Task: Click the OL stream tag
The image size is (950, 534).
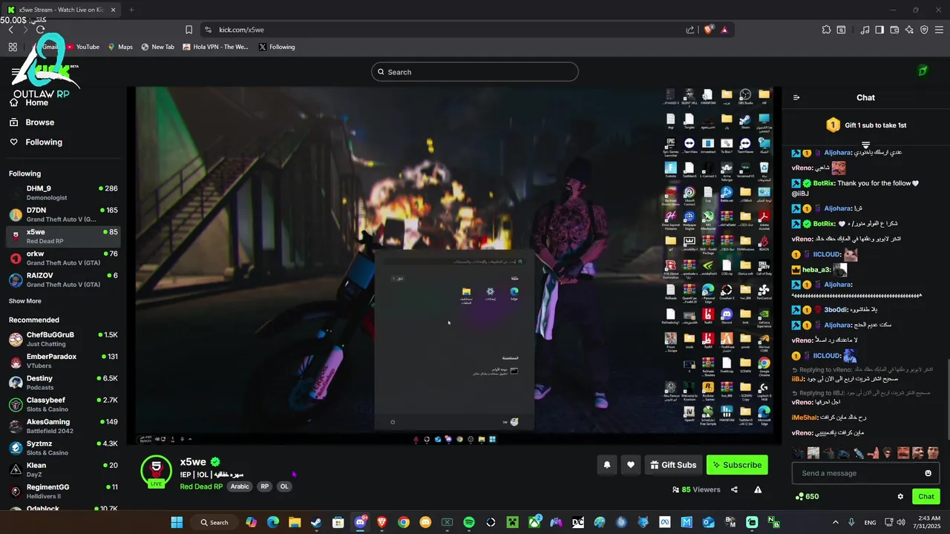Action: [x=284, y=487]
